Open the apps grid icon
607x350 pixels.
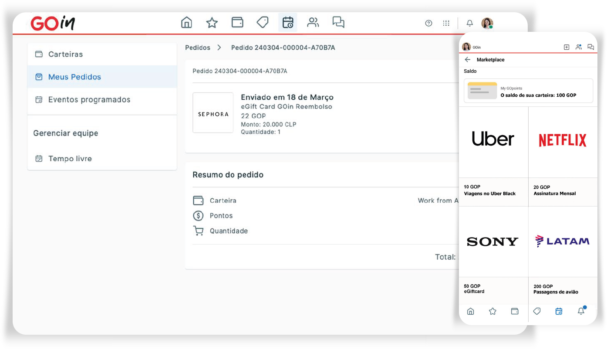coord(446,23)
